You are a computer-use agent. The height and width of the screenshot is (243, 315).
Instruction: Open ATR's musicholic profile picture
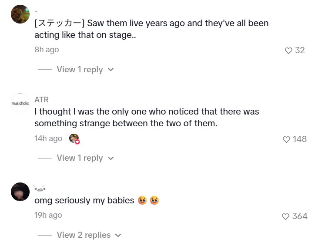[x=20, y=103]
